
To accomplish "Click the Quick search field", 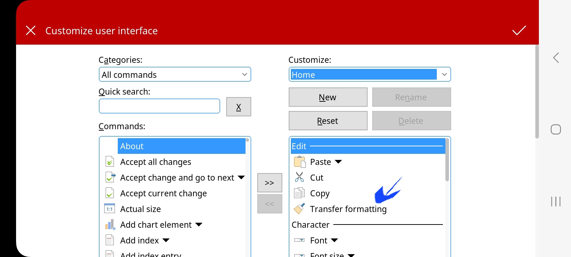I will pyautogui.click(x=160, y=106).
